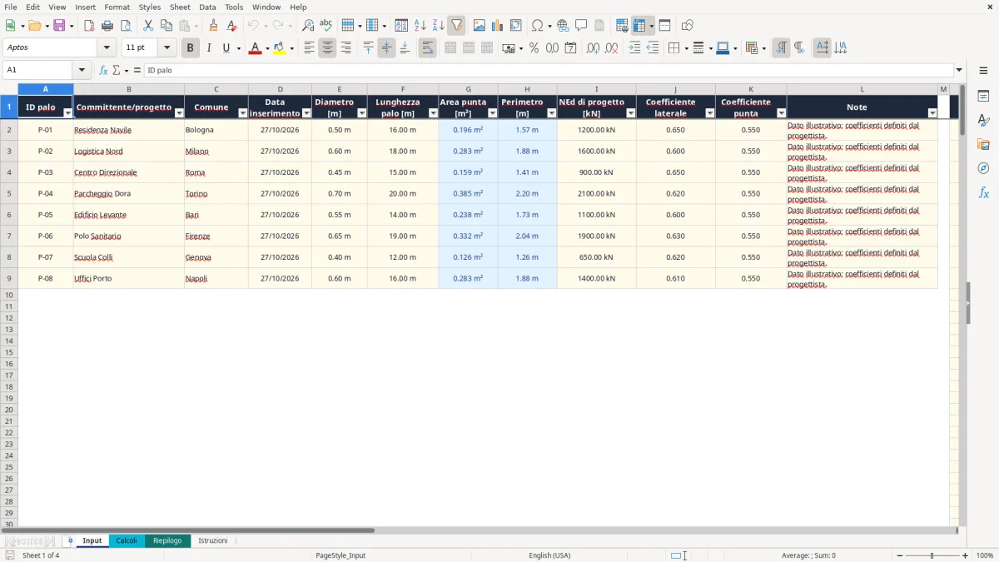Image resolution: width=999 pixels, height=562 pixels.
Task: Click the Clear Direct Formatting icon
Action: [x=231, y=26]
